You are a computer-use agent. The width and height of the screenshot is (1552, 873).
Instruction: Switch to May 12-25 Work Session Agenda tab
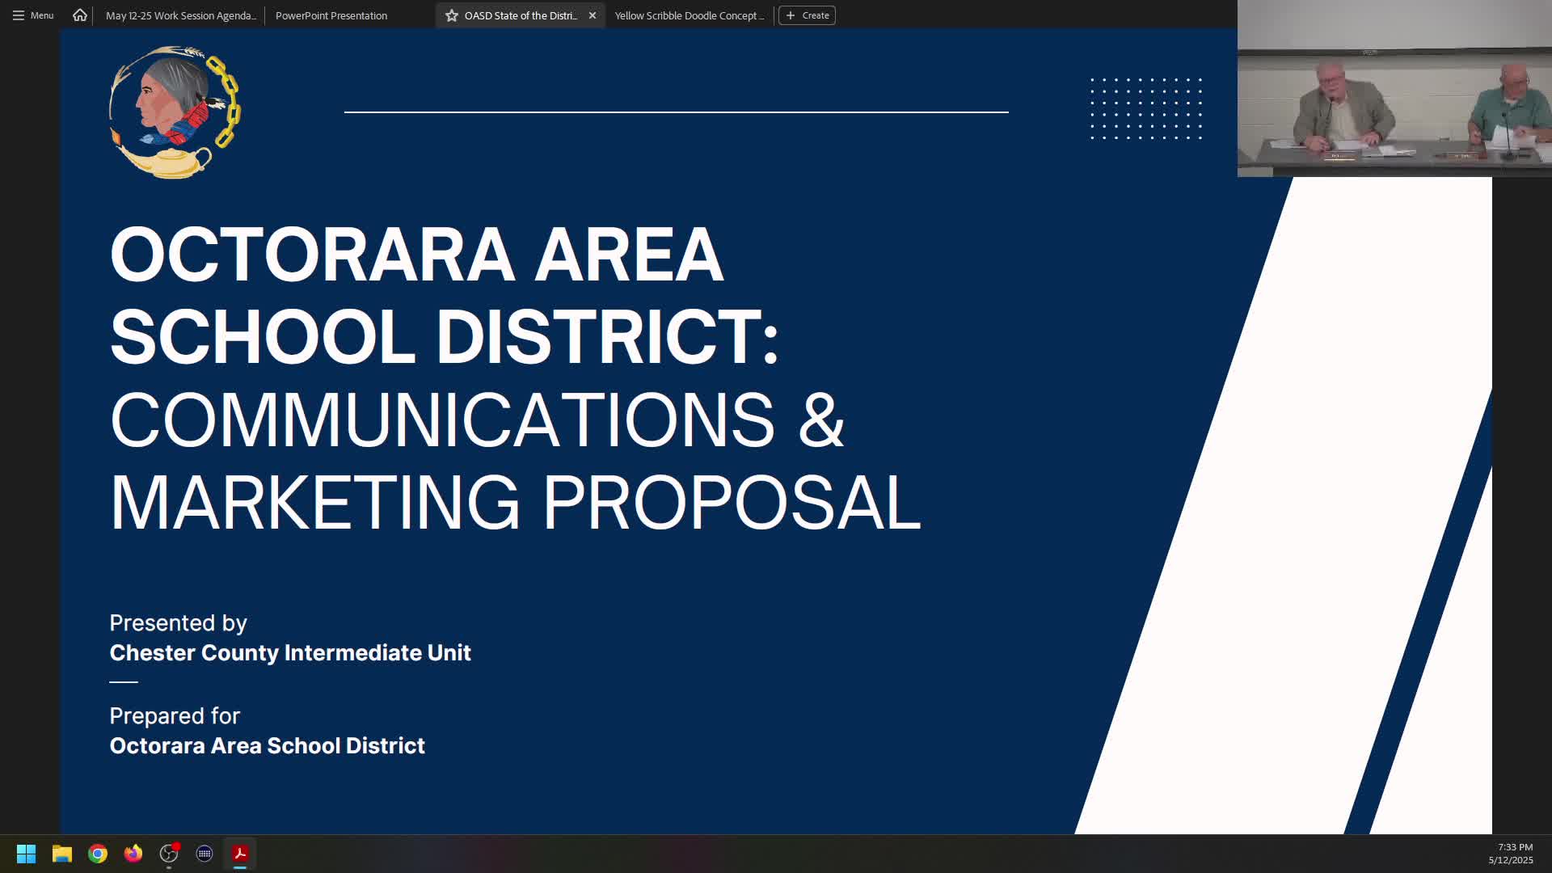(x=181, y=15)
